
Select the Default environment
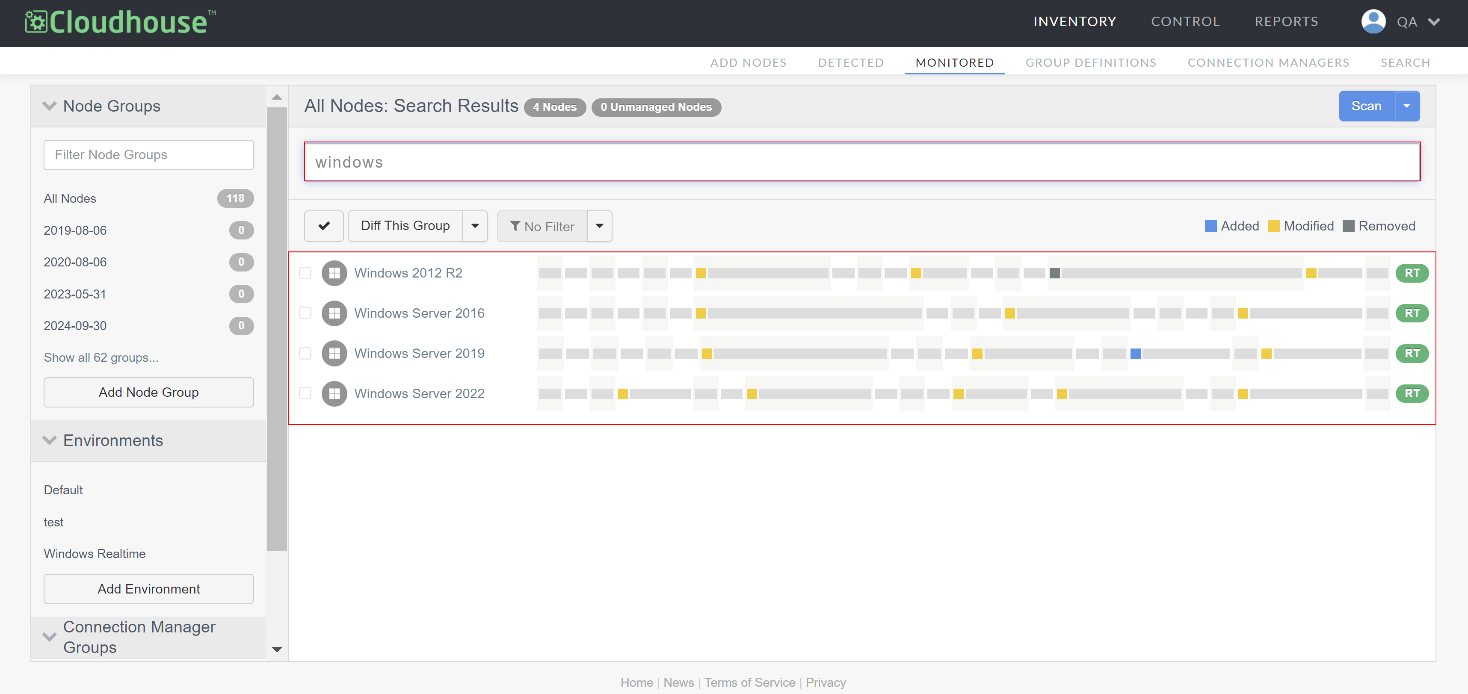pyautogui.click(x=63, y=490)
